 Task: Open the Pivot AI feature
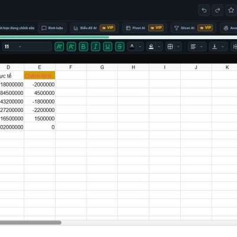coord(136,28)
